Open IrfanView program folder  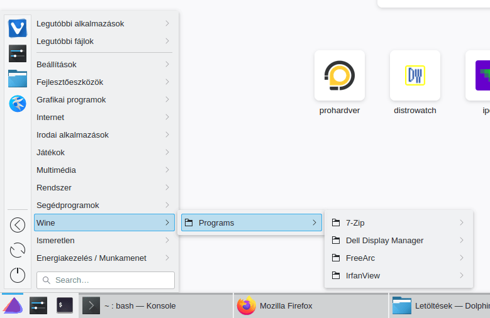(398, 275)
